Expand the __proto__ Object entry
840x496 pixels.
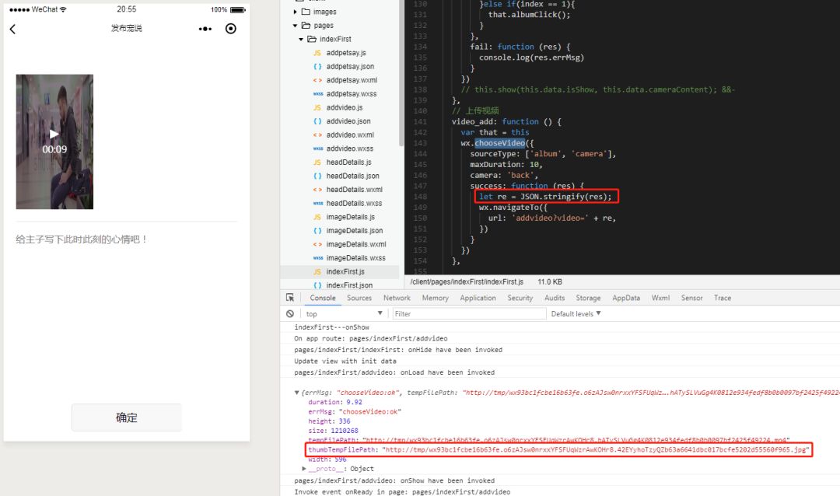coord(304,469)
